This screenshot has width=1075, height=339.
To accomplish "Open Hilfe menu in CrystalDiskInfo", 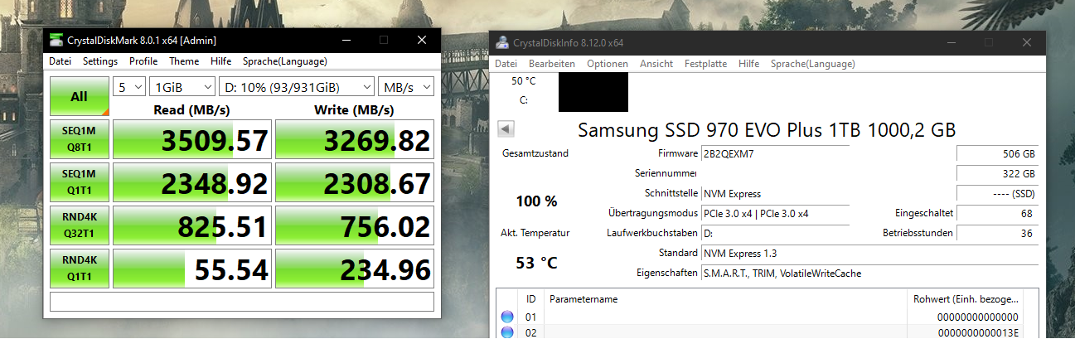I will pos(748,64).
